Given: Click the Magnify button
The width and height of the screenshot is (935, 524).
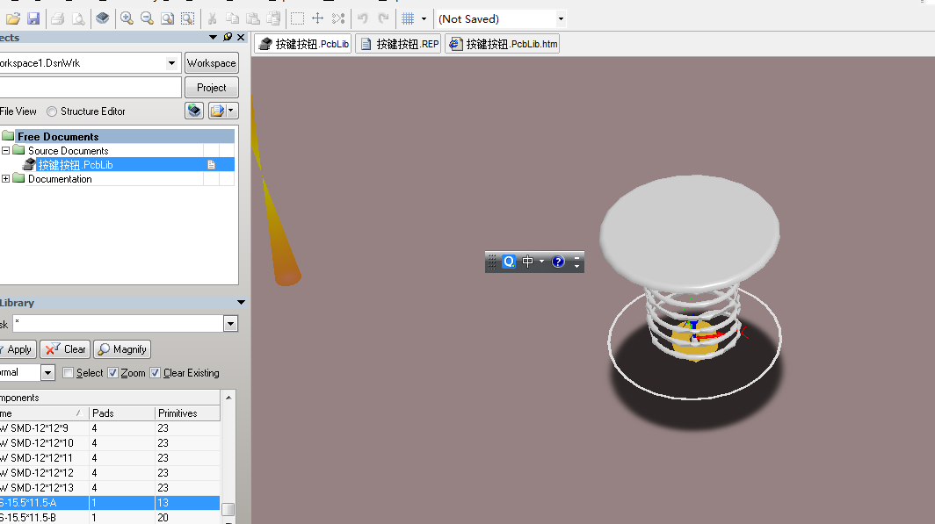Looking at the screenshot, I should tap(122, 349).
